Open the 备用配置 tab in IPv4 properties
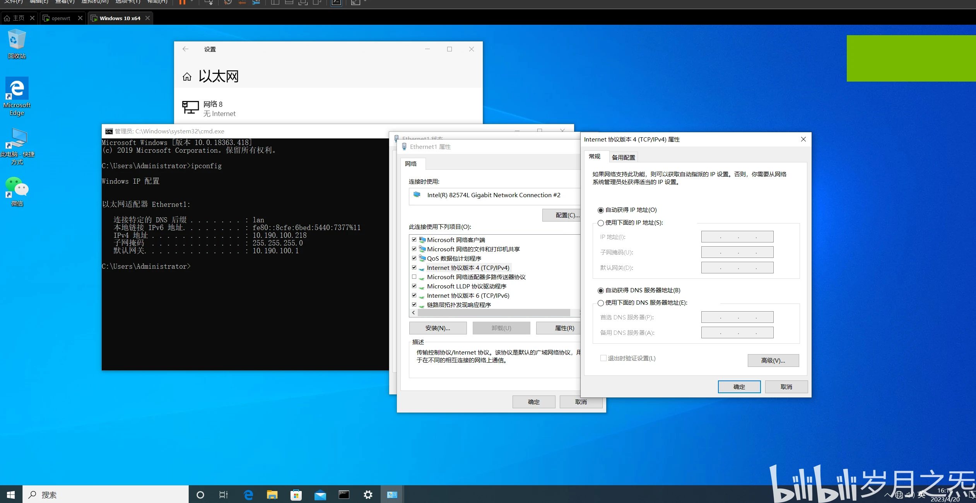 pos(623,157)
